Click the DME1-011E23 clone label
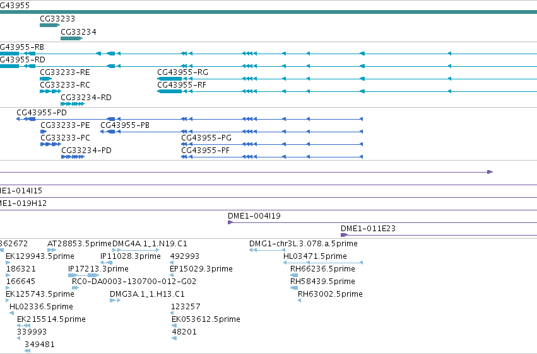Image resolution: width=537 pixels, height=354 pixels. 368,229
